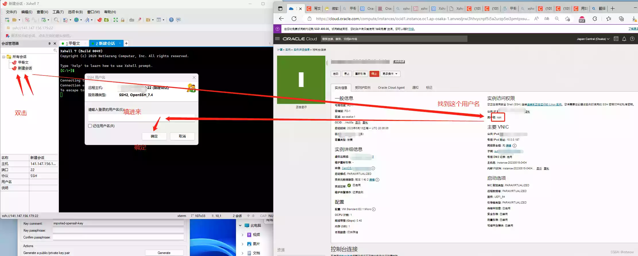Click Oracle Cloud Shell developer tools icon
This screenshot has height=256, width=638.
(x=616, y=39)
